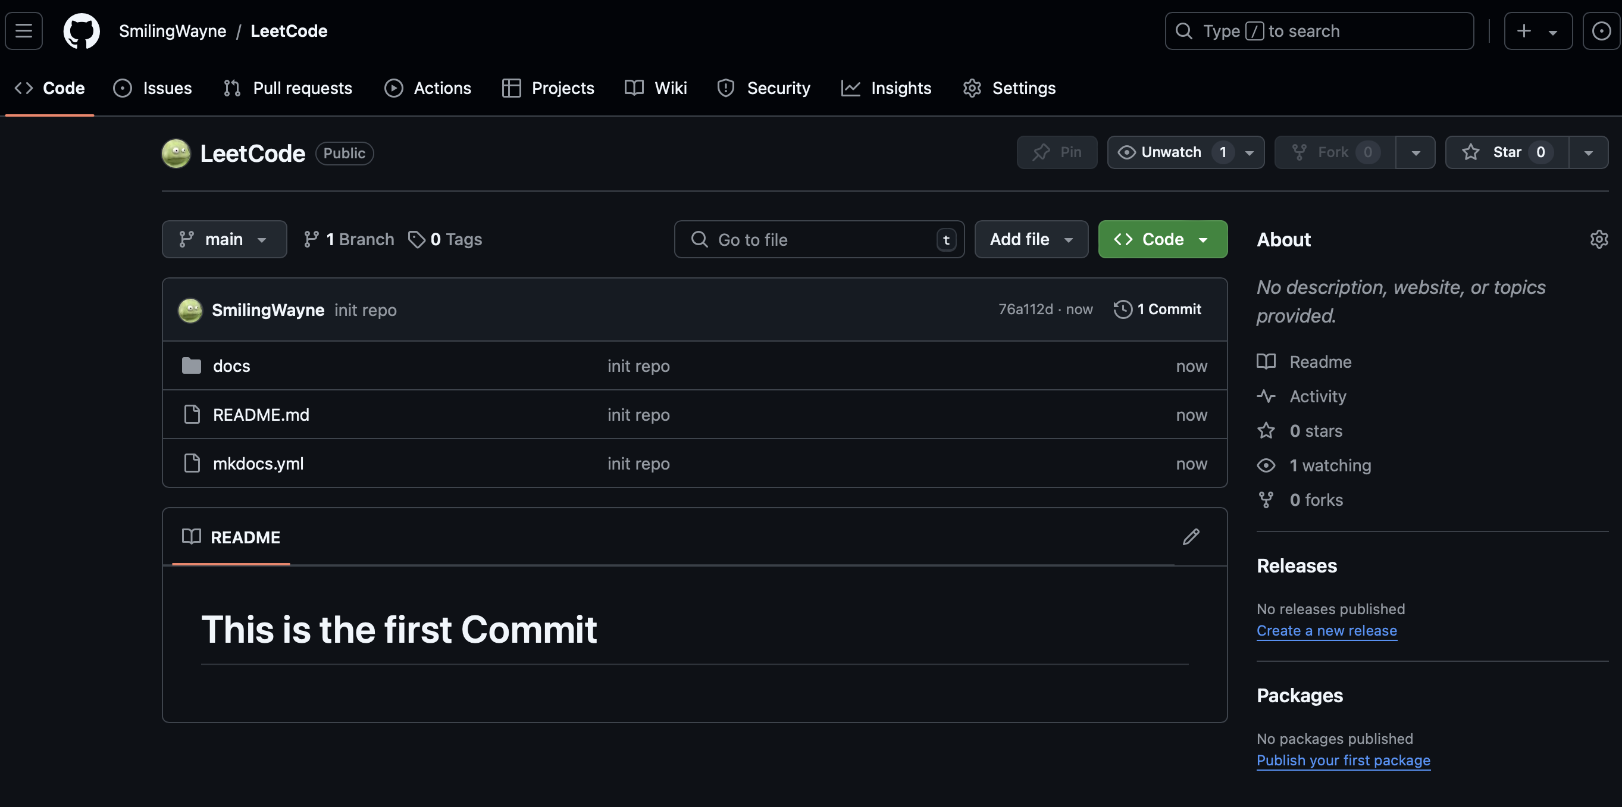Expand the Add file dropdown
The width and height of the screenshot is (1622, 807).
[1031, 239]
